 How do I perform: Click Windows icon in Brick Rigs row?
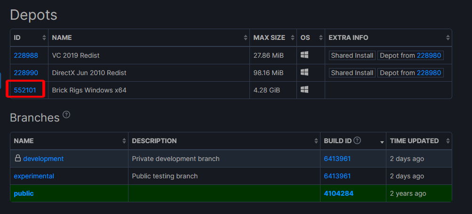tap(304, 90)
